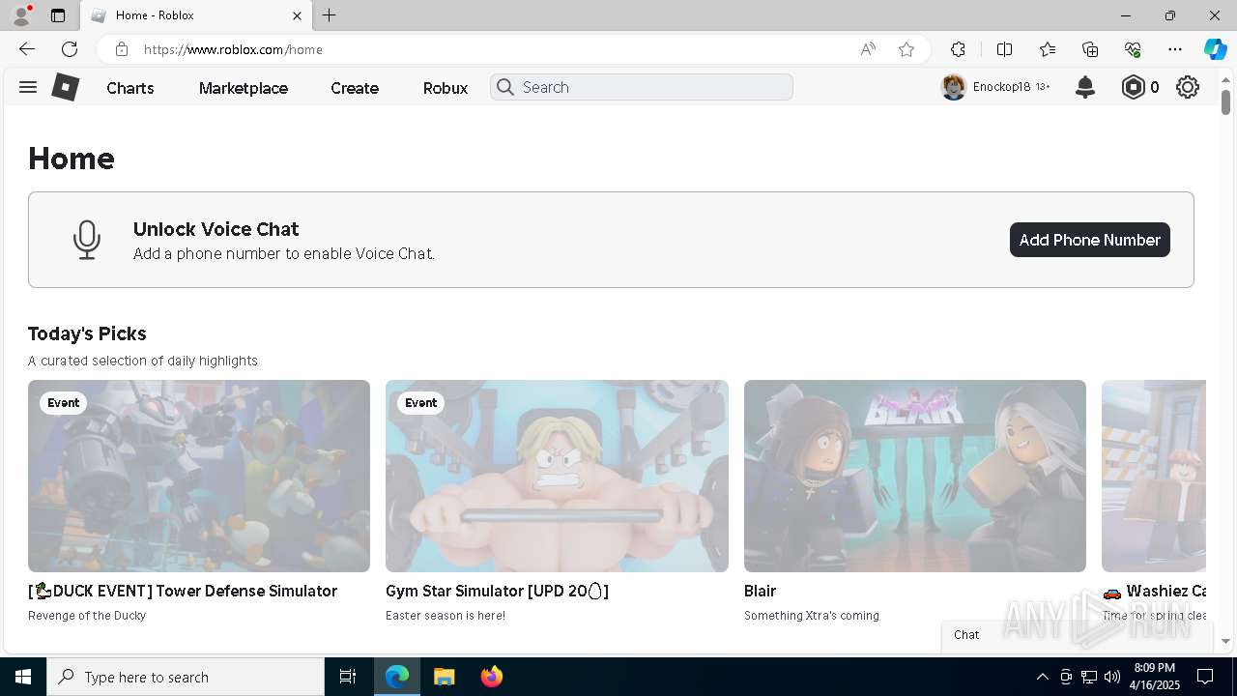View site information padlock icon
The image size is (1237, 696).
121,49
